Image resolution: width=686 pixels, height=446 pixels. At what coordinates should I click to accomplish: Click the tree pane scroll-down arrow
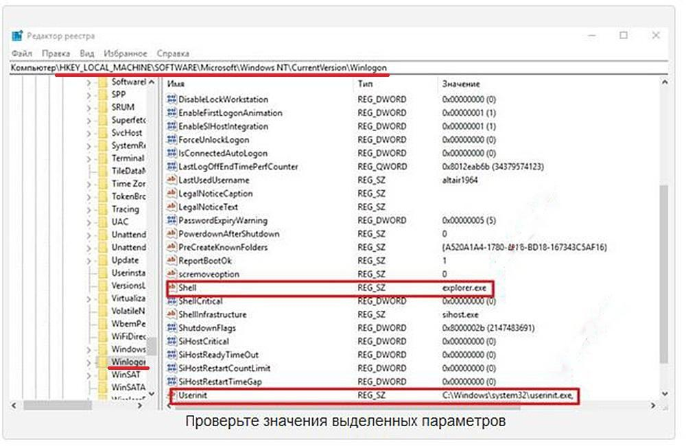(x=152, y=393)
